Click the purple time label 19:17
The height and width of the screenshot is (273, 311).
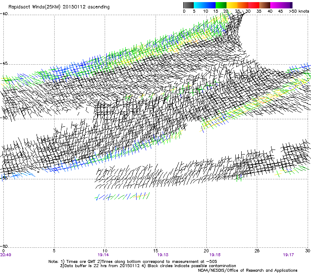click(x=288, y=255)
